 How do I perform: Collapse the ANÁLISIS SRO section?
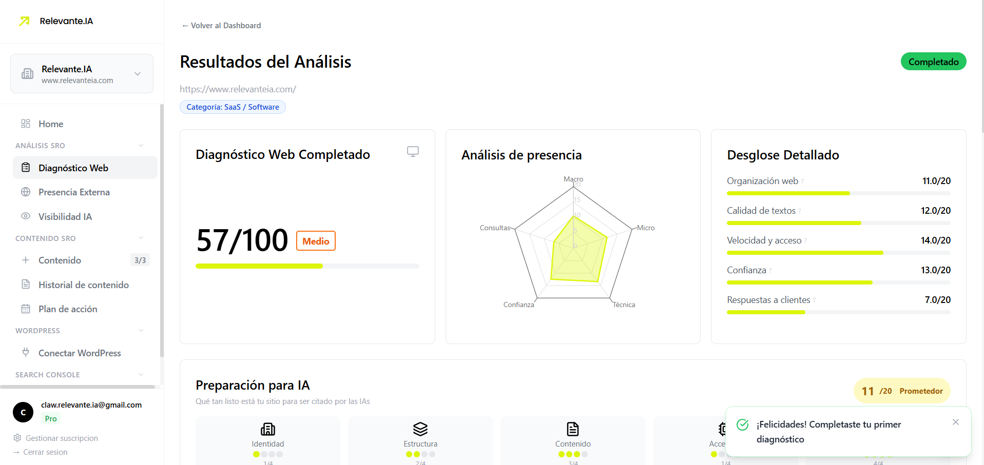pyautogui.click(x=141, y=145)
